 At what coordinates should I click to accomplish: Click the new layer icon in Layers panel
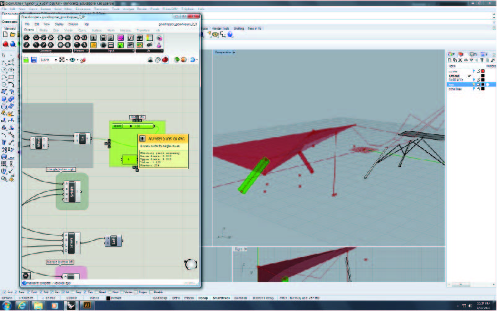tap(451, 59)
